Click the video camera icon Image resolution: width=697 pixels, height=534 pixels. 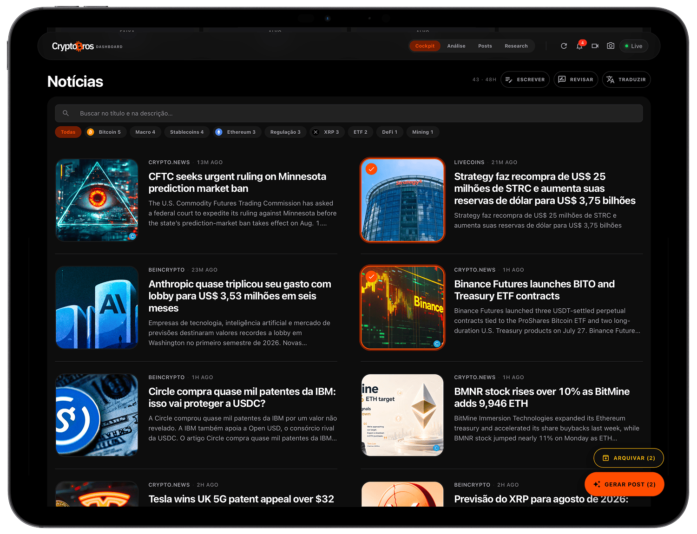(x=595, y=46)
